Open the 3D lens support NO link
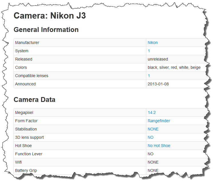The width and height of the screenshot is (216, 185). click(x=150, y=137)
